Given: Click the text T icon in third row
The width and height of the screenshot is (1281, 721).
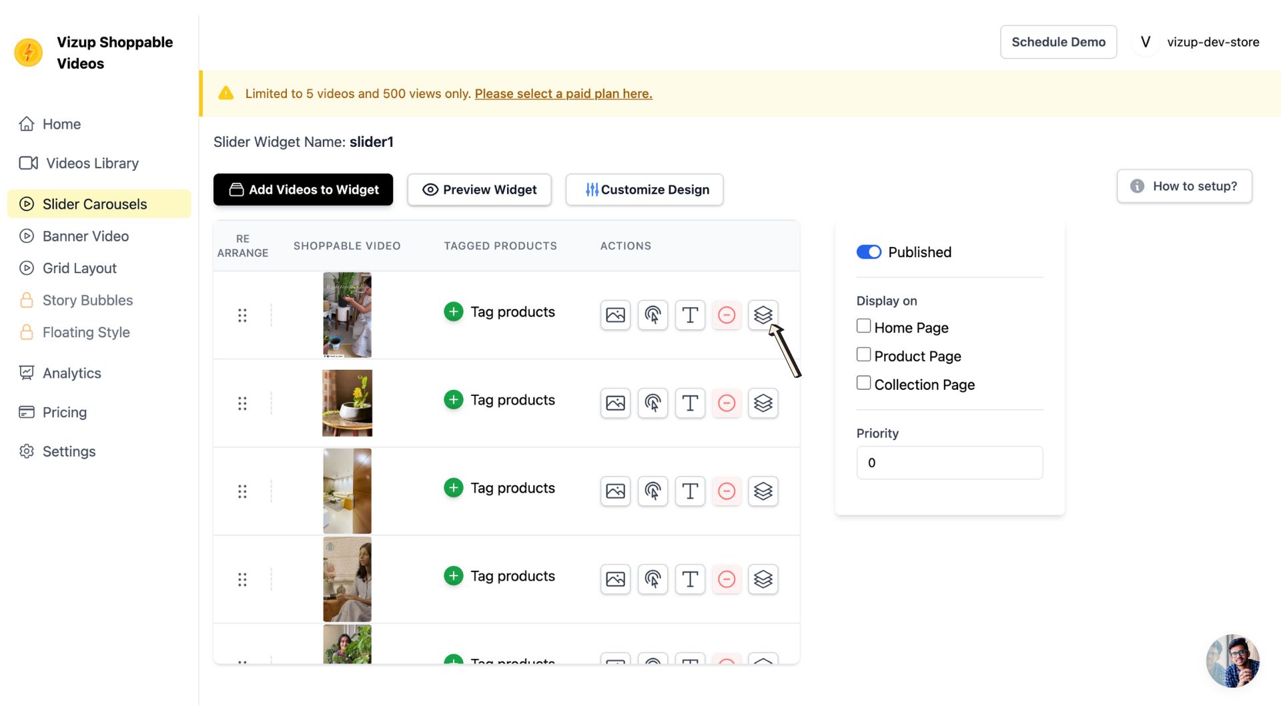Looking at the screenshot, I should (x=690, y=491).
